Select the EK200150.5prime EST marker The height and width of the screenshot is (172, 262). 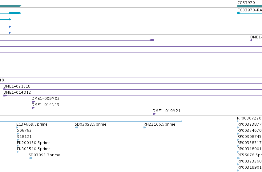coord(18,146)
